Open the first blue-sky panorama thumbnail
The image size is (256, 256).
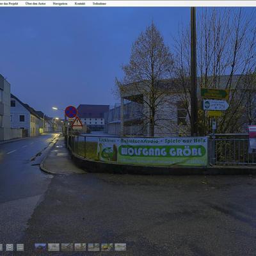click(40, 247)
